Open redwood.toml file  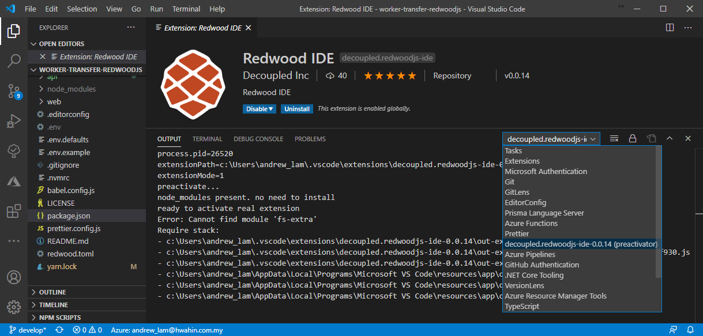click(x=87, y=254)
